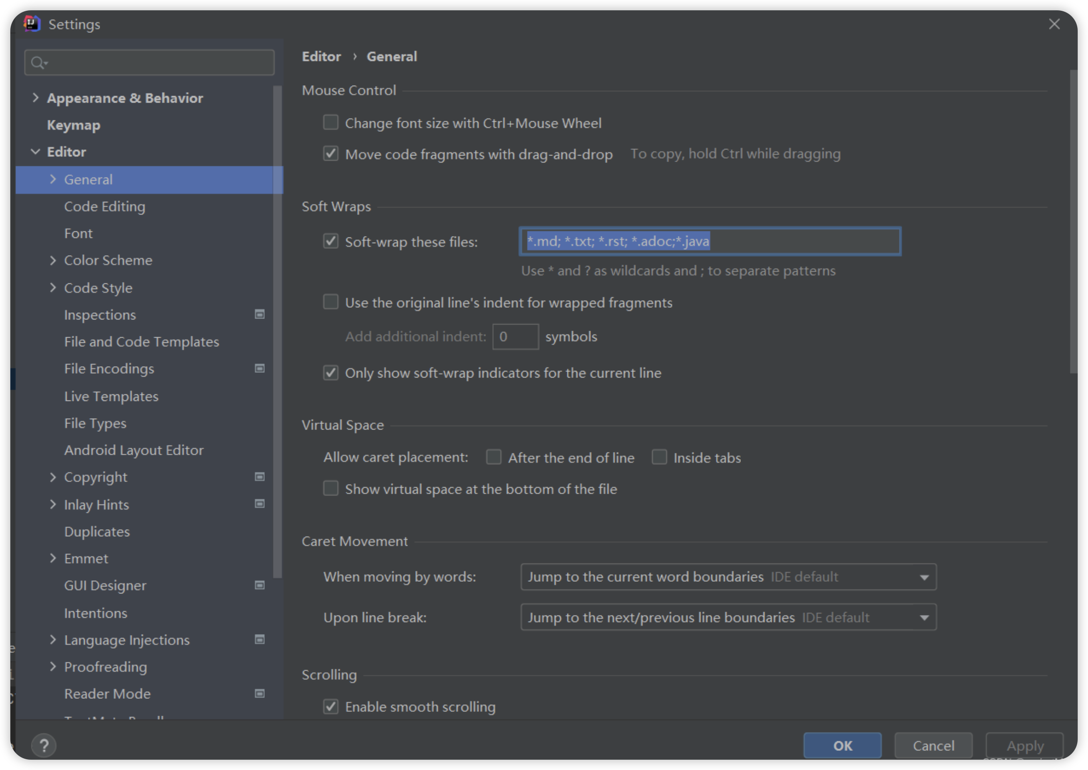Select the soft-wrap file patterns input field
The width and height of the screenshot is (1088, 770).
pyautogui.click(x=708, y=242)
